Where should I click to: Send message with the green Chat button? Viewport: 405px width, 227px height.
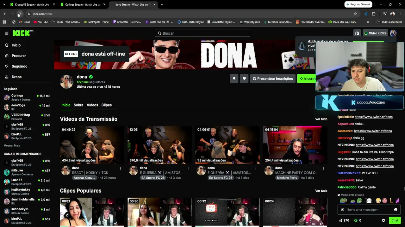click(x=395, y=220)
